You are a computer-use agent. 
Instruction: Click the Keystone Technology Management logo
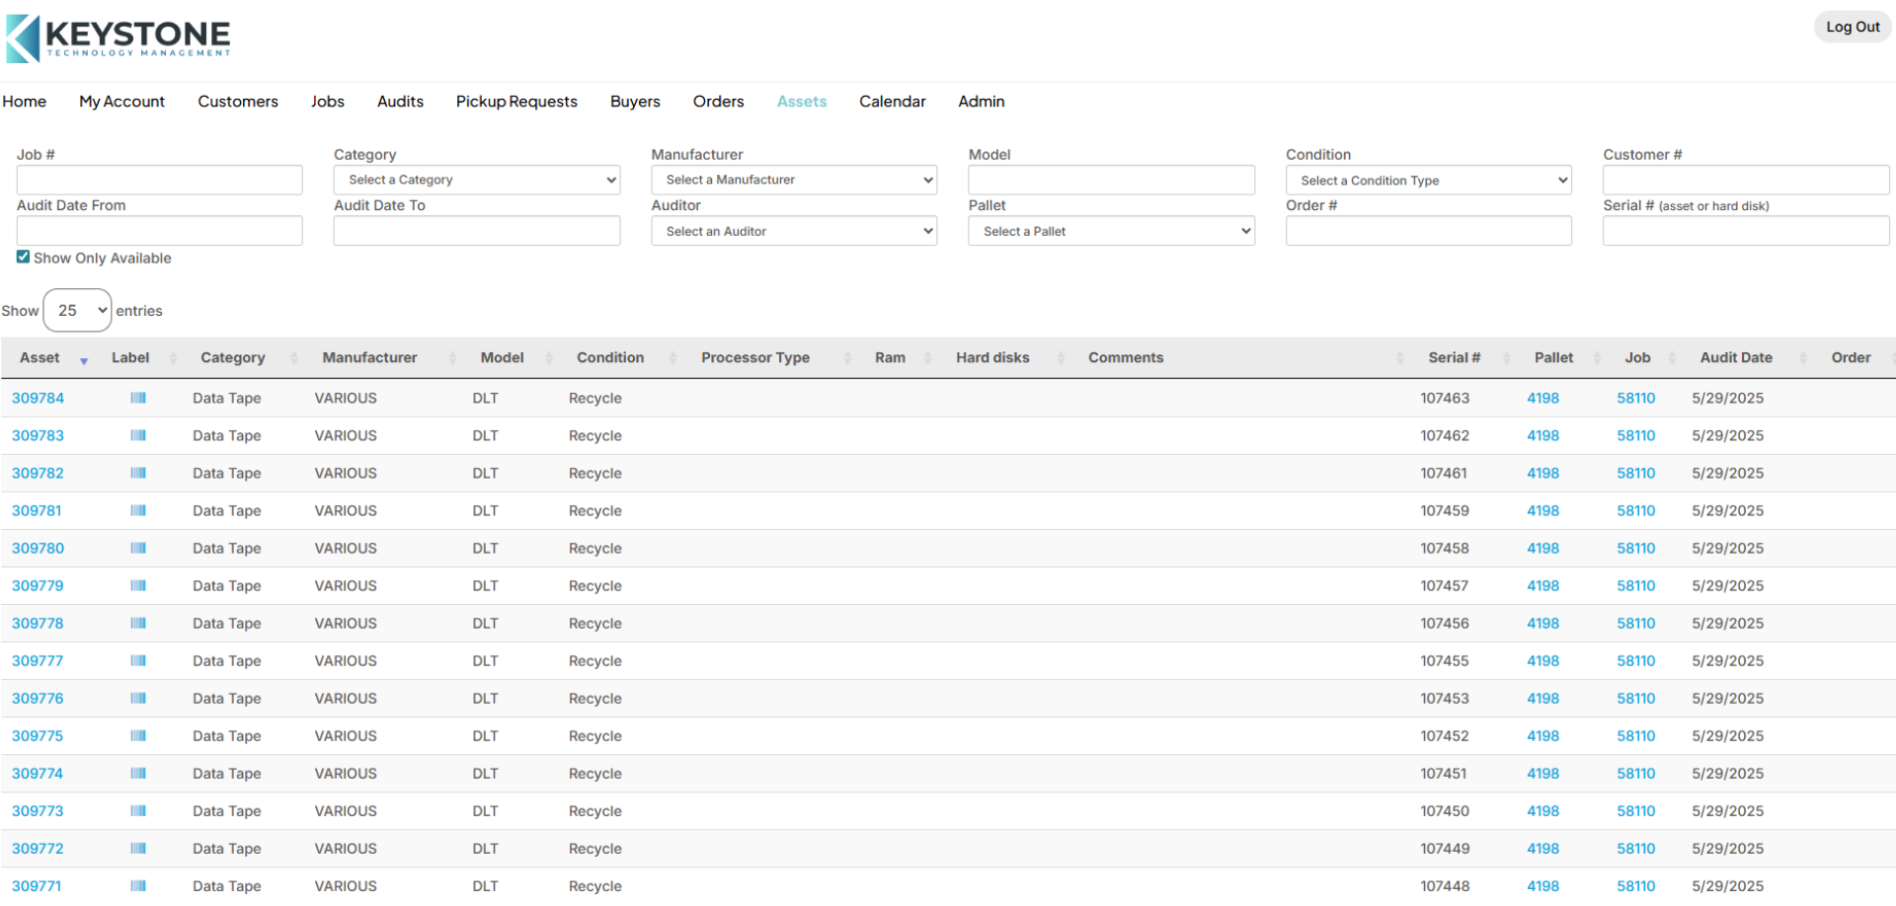(x=118, y=38)
